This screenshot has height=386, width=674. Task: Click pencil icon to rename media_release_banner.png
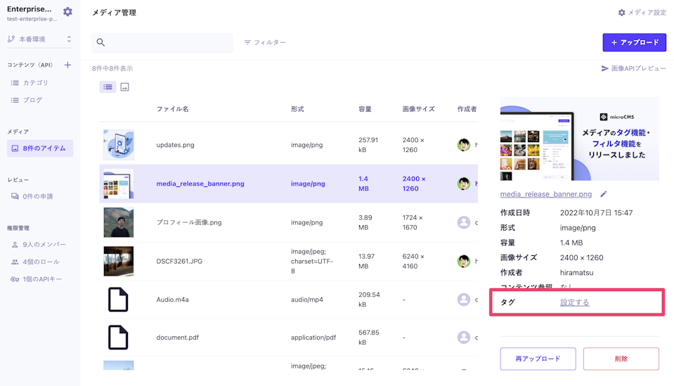[603, 195]
